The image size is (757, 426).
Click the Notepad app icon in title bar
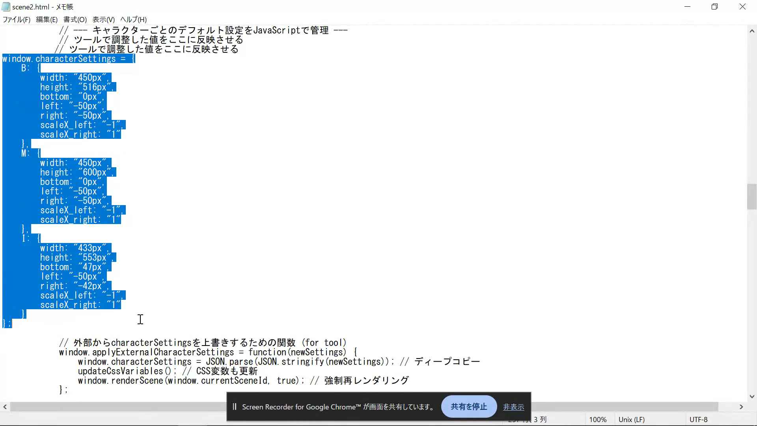(x=6, y=7)
